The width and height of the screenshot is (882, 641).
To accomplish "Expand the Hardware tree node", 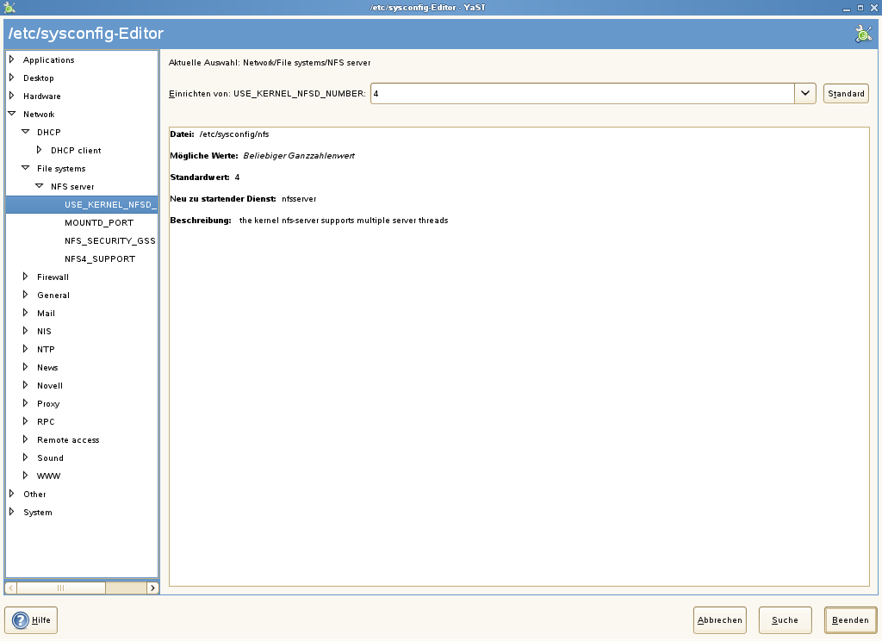I will click(12, 96).
